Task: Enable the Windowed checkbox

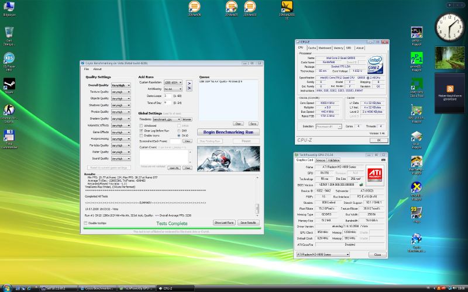Action: point(141,126)
